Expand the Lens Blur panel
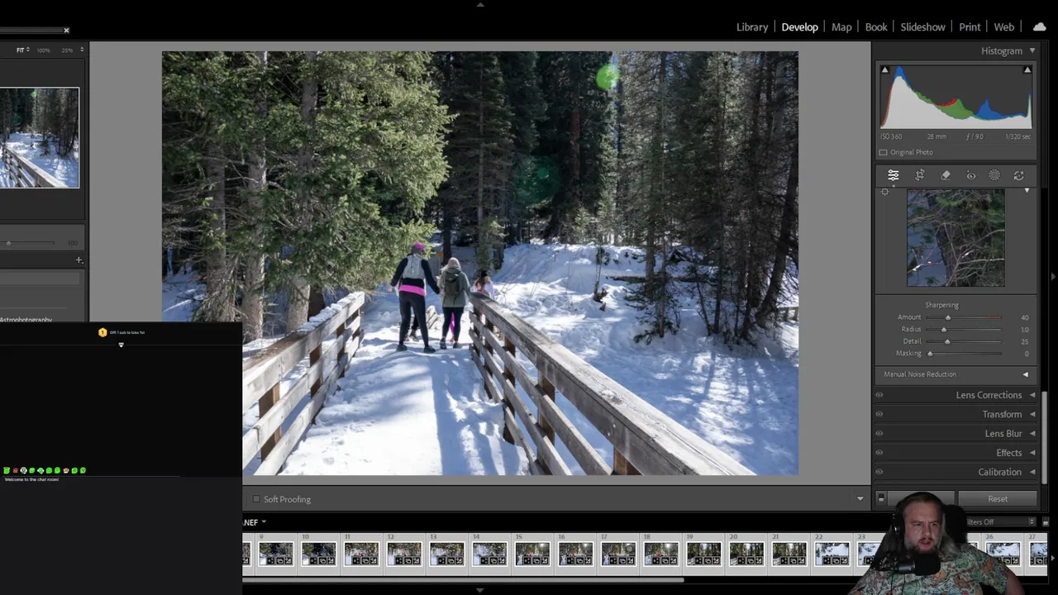1058x595 pixels. 1032,433
